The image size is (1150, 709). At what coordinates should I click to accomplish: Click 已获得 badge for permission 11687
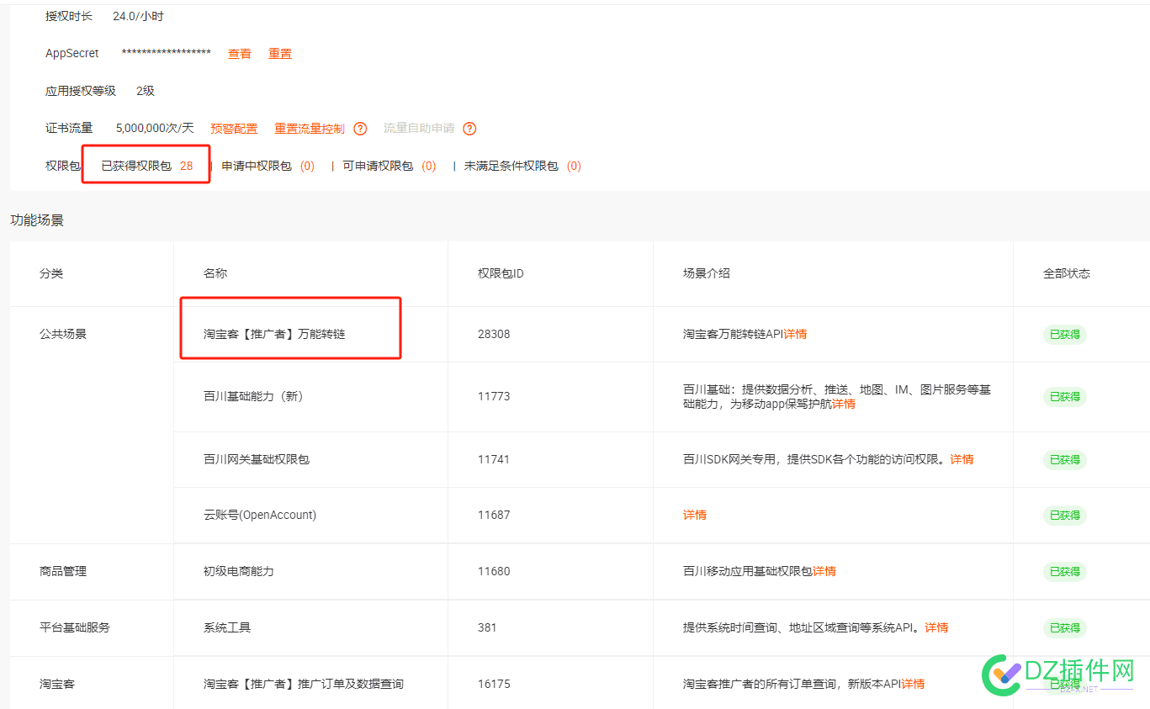click(x=1065, y=516)
